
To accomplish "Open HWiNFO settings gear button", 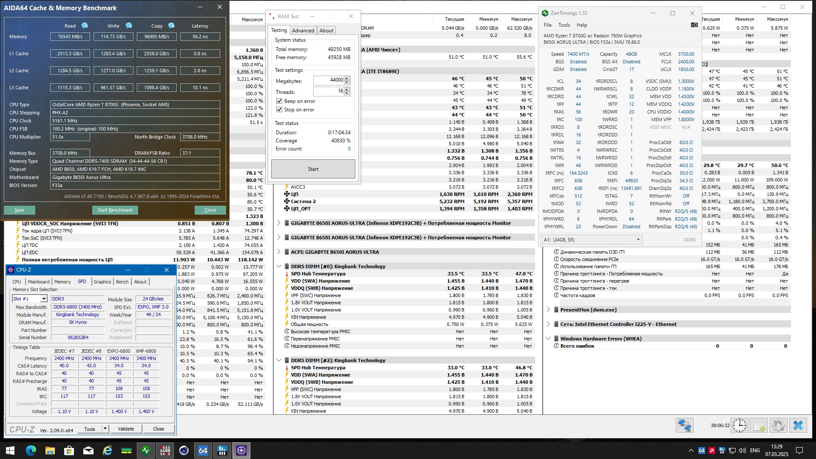I will 779,425.
